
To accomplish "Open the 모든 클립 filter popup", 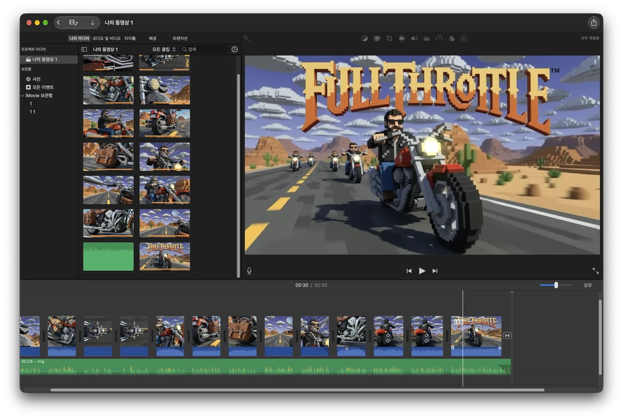I will [x=164, y=49].
